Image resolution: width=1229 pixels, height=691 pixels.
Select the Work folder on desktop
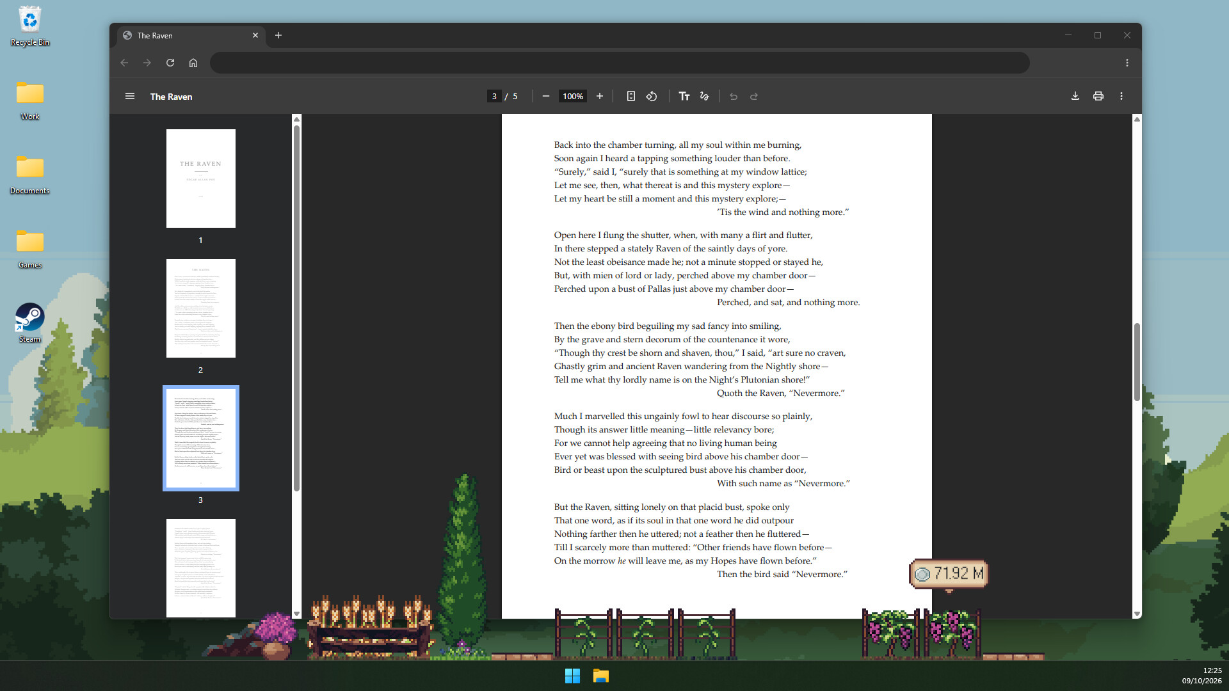tap(29, 100)
